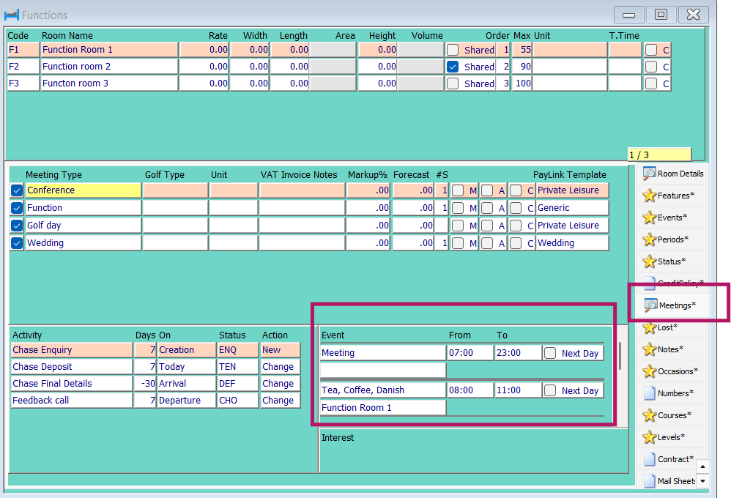Tick the C checkbox on F2 row
Screen dimensions: 731x498
pos(651,67)
